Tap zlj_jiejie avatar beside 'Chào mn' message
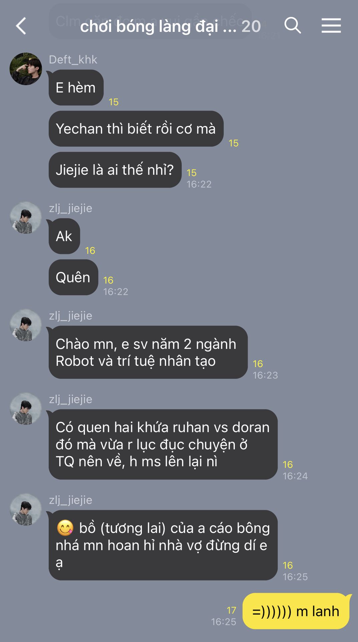This screenshot has width=358, height=642. (26, 325)
